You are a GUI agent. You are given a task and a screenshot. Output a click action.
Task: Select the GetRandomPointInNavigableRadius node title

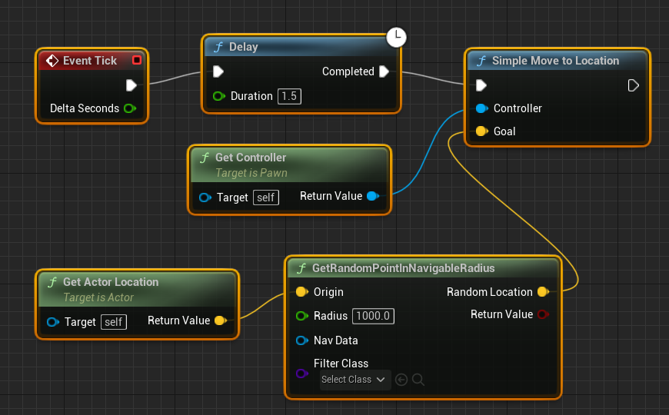click(403, 268)
